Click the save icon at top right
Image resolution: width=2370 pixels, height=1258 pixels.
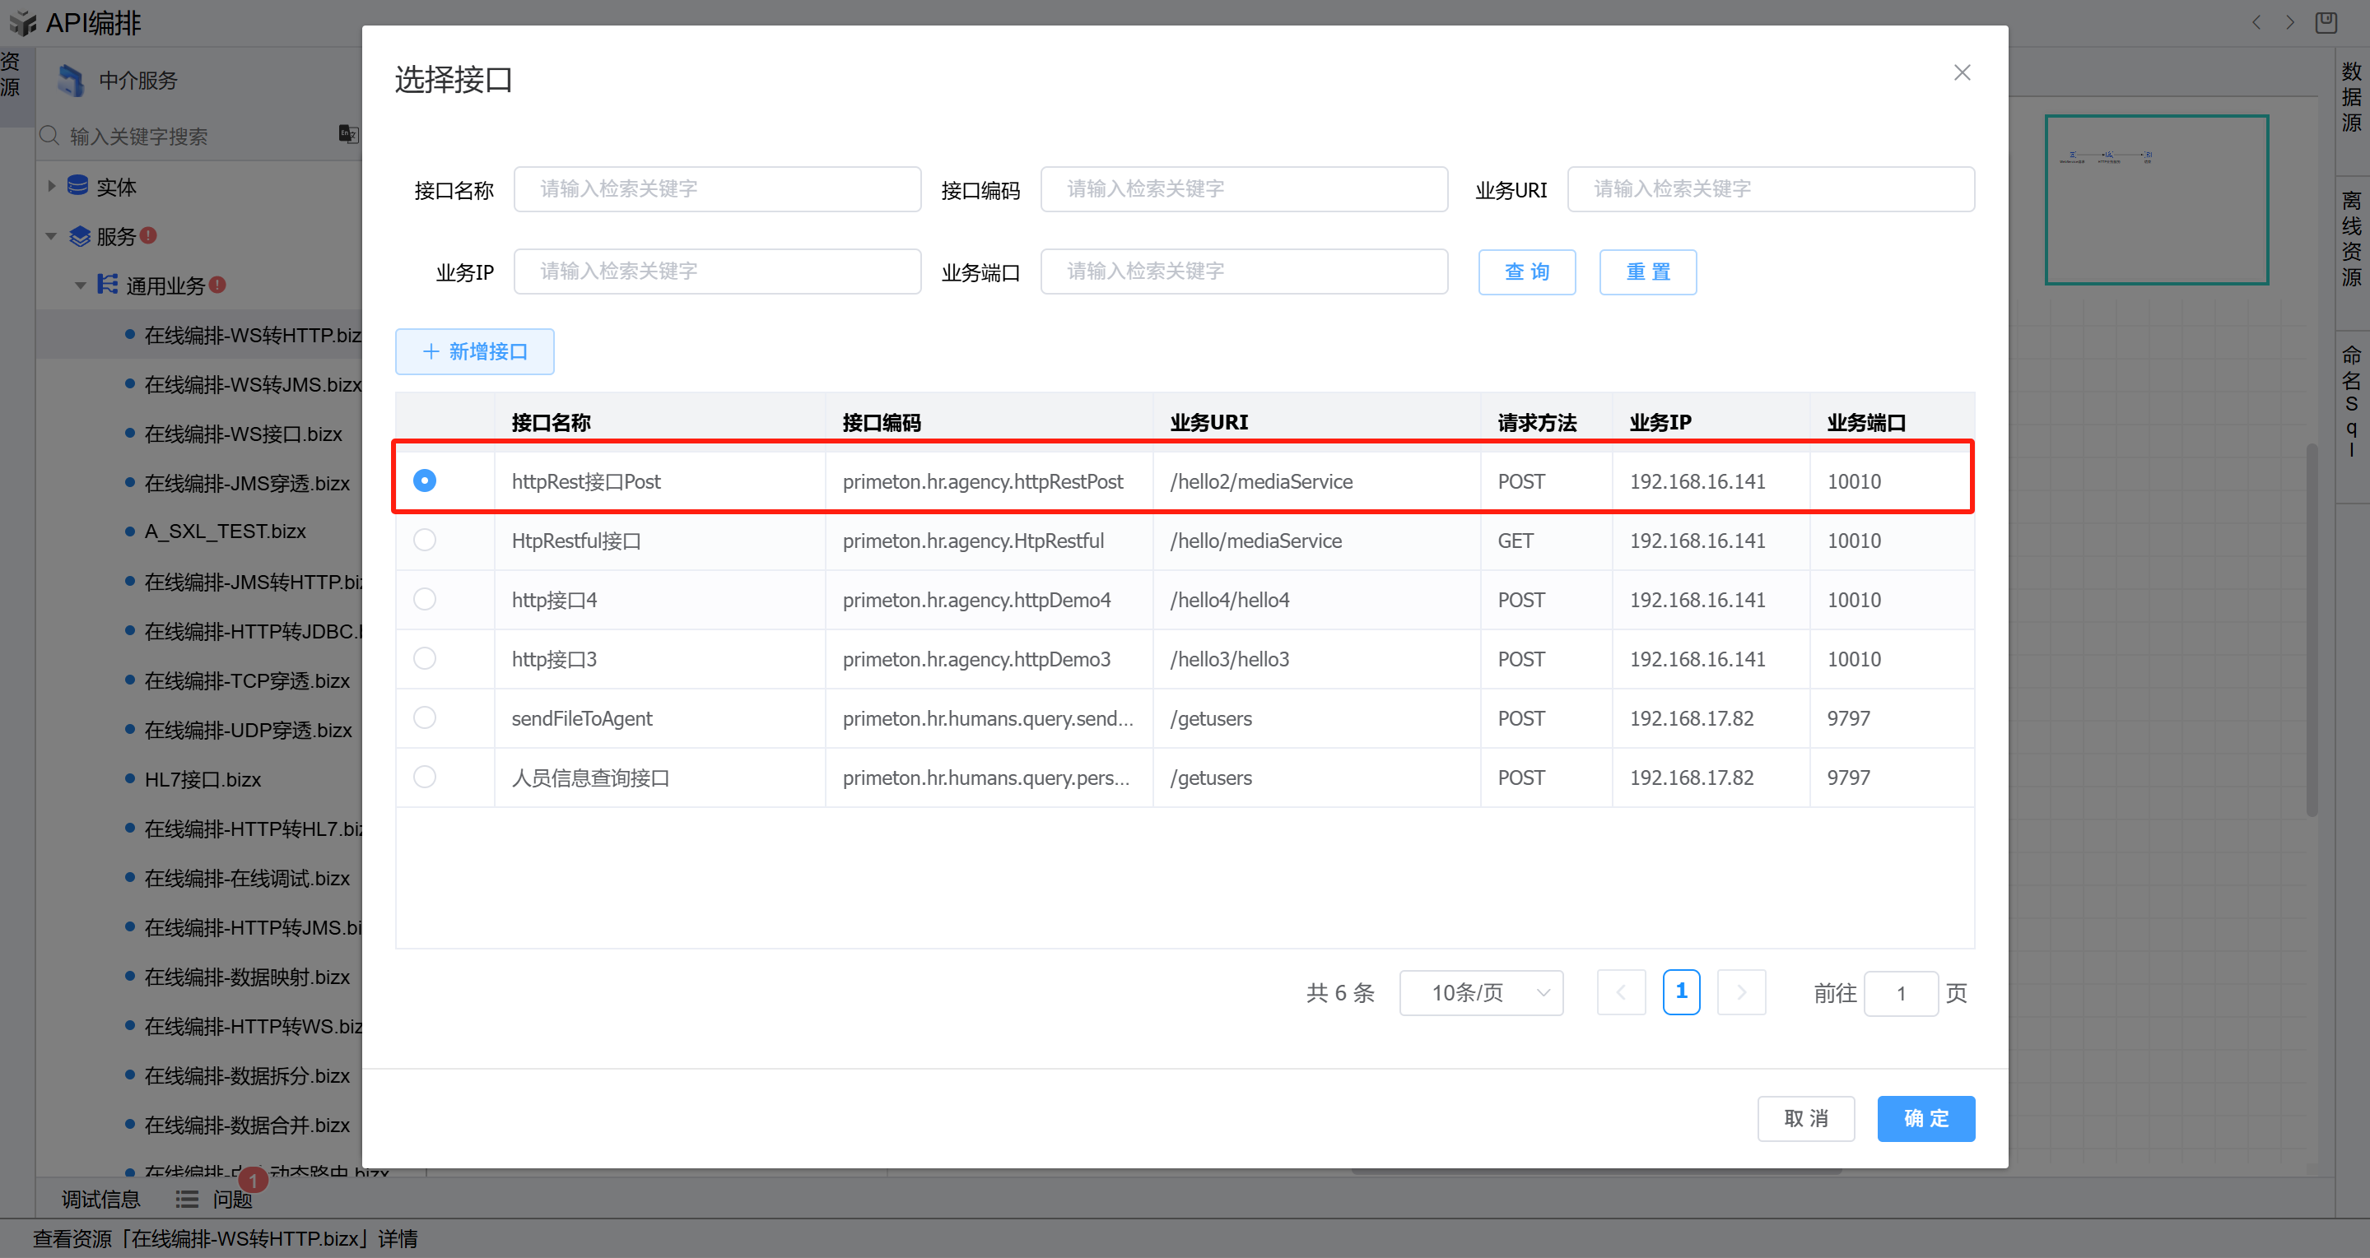pos(2326,22)
